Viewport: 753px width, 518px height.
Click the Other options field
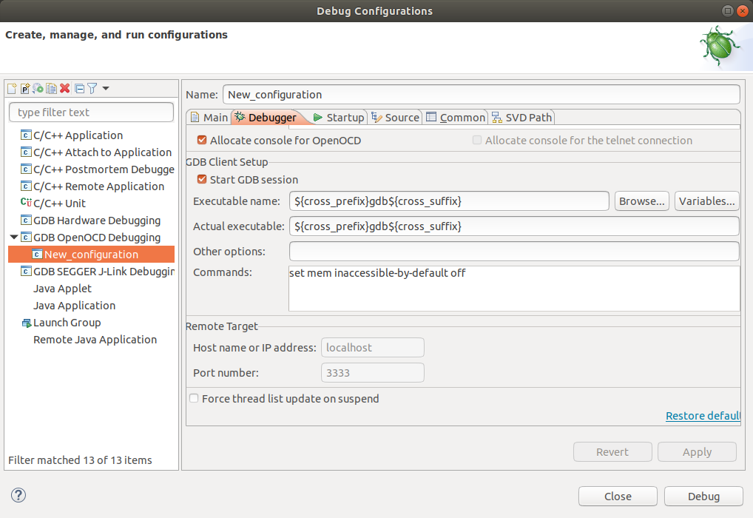click(514, 252)
